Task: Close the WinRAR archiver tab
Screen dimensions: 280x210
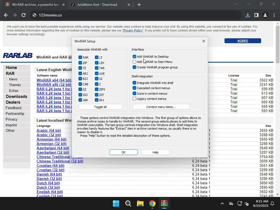Action: pos(63,5)
